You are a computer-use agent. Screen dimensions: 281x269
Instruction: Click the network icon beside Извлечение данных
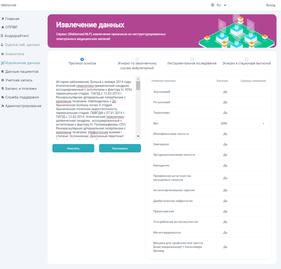[2, 63]
